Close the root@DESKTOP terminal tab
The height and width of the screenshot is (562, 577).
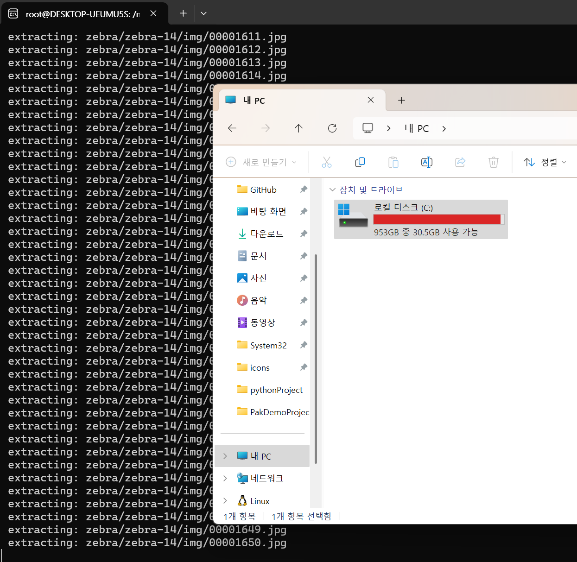click(153, 13)
